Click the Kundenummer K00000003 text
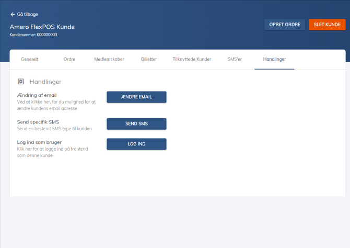The width and height of the screenshot is (350, 248). pyautogui.click(x=33, y=35)
